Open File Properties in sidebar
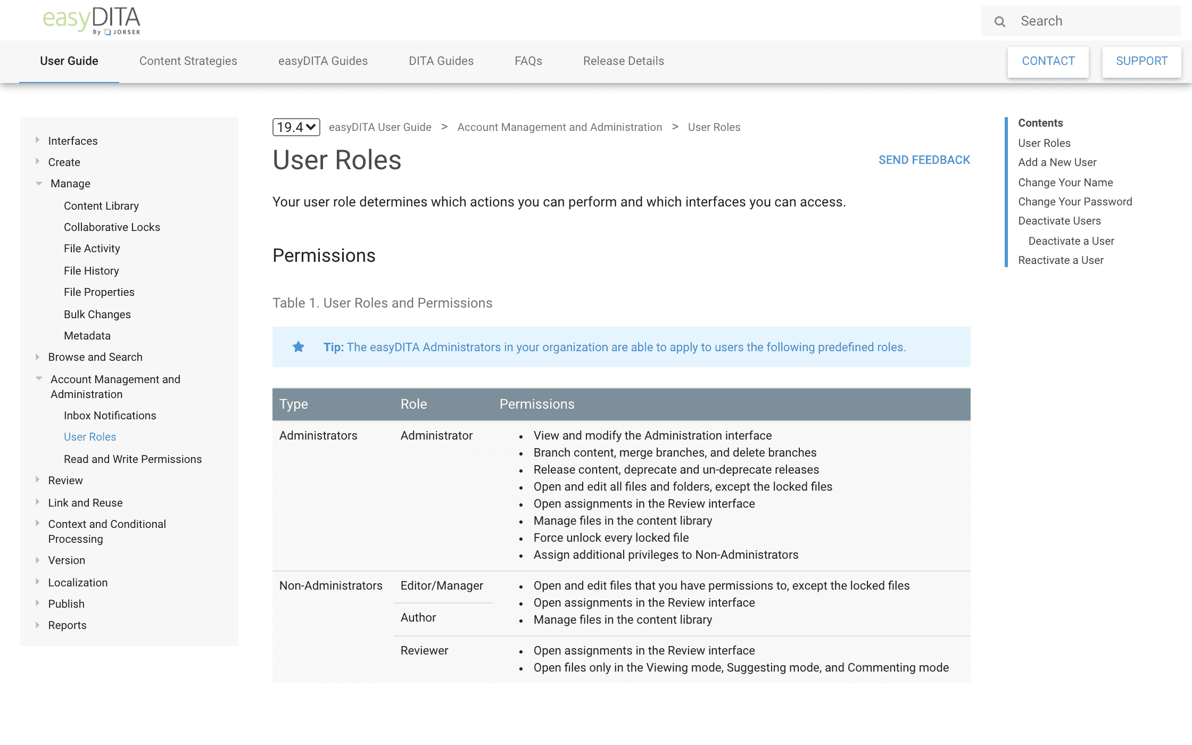 tap(99, 292)
